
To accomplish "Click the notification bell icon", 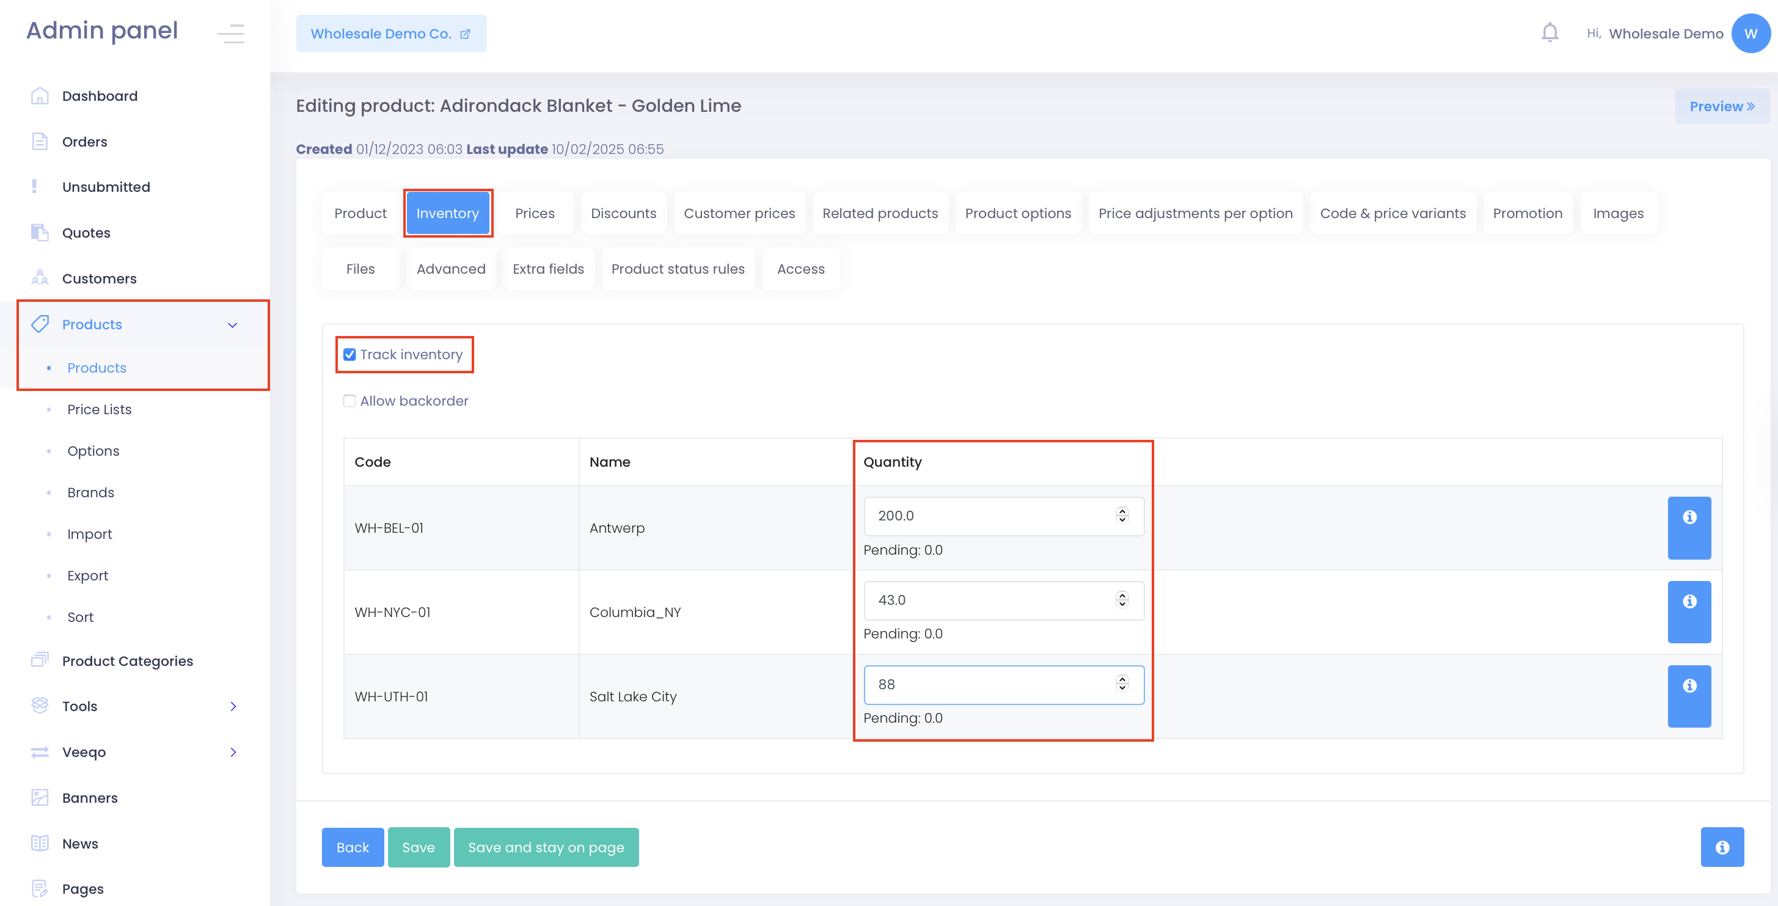I will click(x=1549, y=32).
